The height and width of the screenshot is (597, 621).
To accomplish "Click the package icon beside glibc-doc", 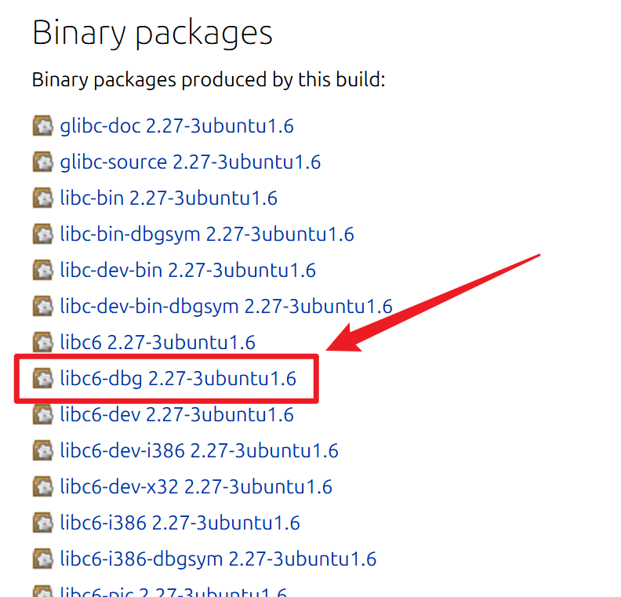I will [x=42, y=126].
